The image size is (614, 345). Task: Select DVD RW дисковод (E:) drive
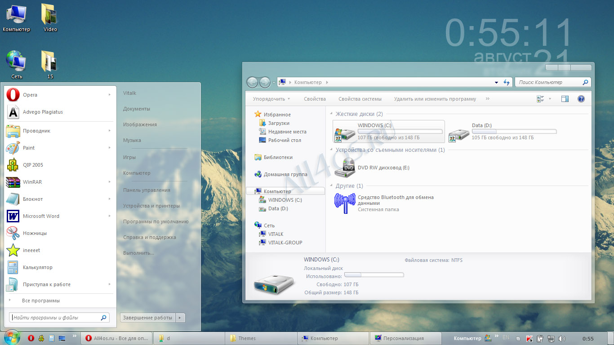(x=372, y=168)
